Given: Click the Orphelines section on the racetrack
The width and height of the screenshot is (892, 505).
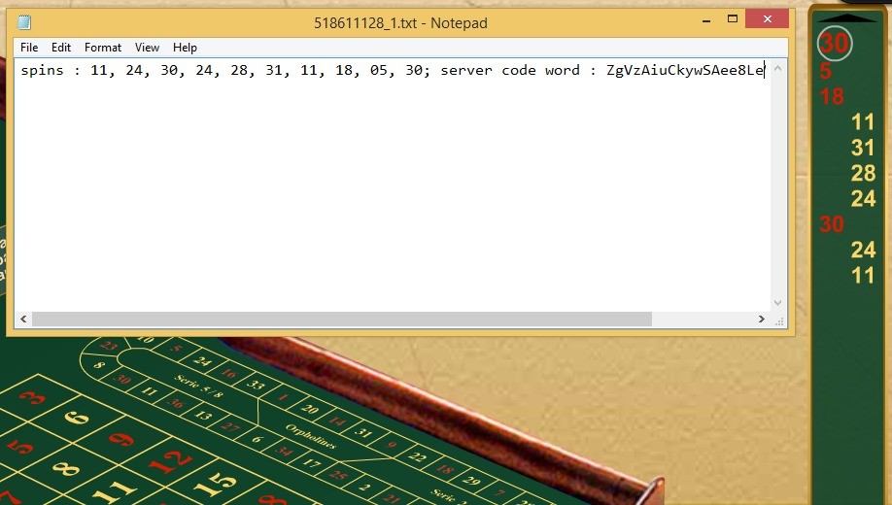Looking at the screenshot, I should (311, 436).
